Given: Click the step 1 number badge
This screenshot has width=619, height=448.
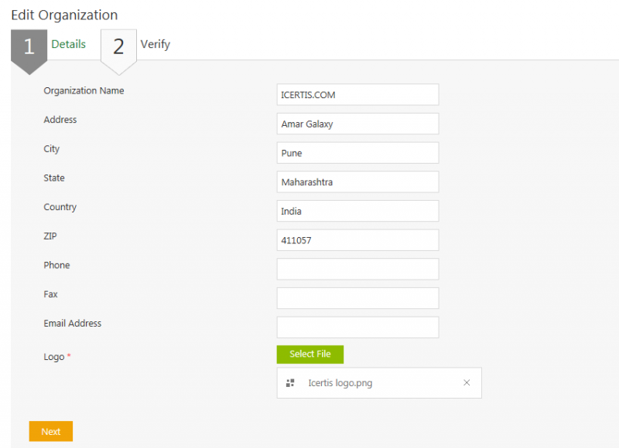Looking at the screenshot, I should pos(29,46).
